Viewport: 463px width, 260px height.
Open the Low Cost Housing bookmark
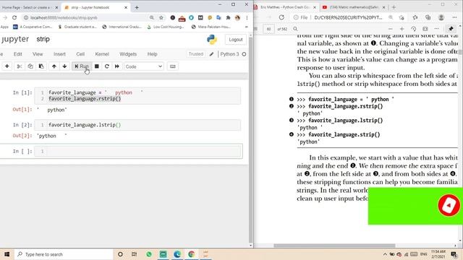[x=166, y=27]
